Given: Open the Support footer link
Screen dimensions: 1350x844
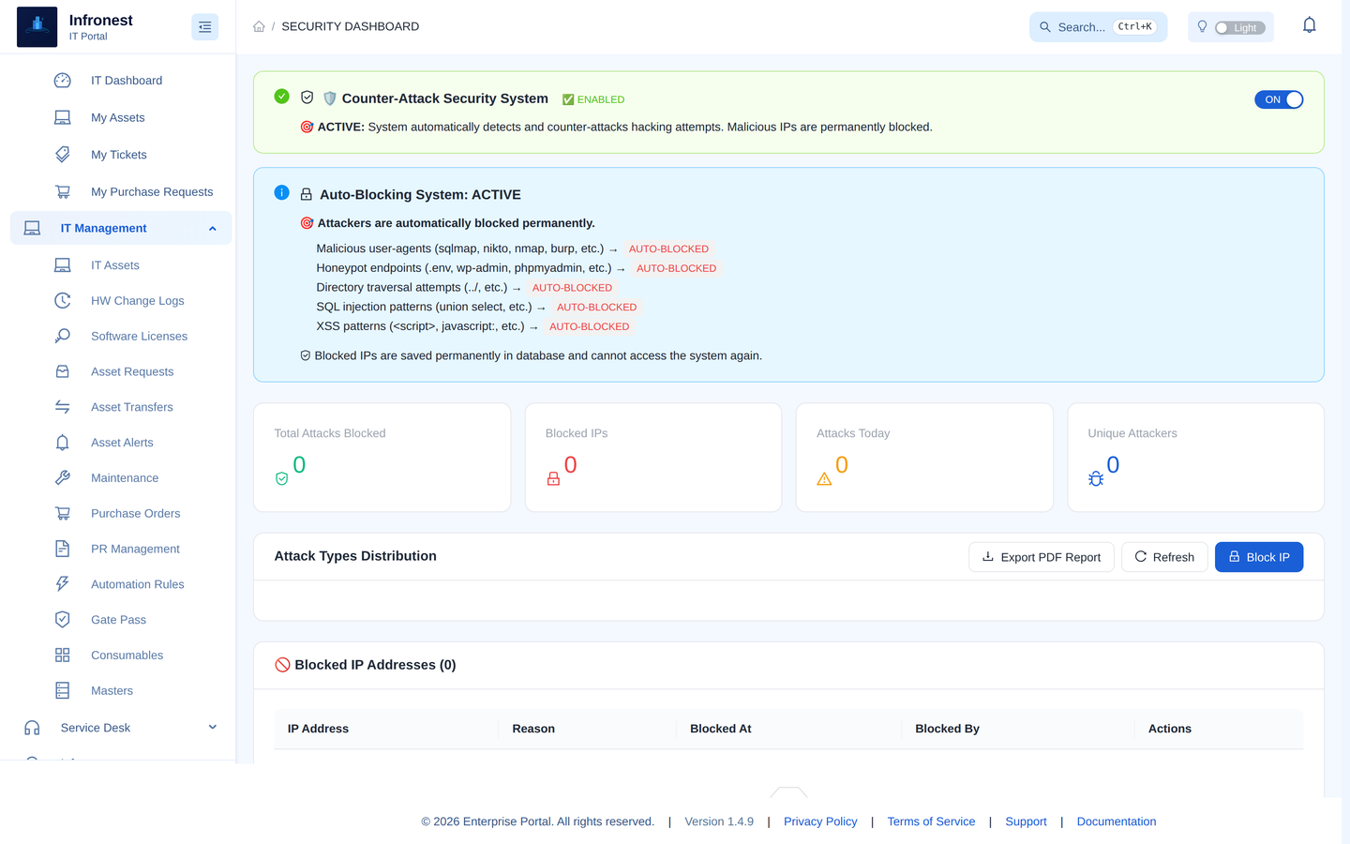Looking at the screenshot, I should tap(1026, 821).
